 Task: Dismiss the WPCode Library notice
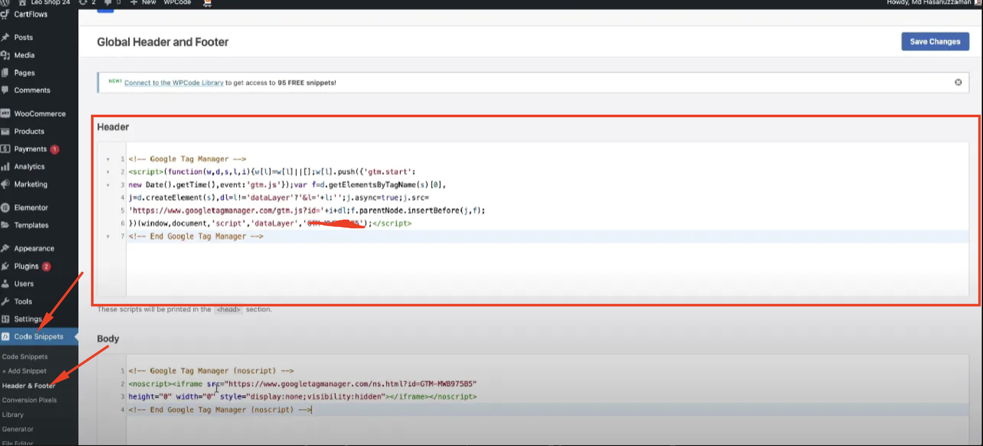(958, 82)
